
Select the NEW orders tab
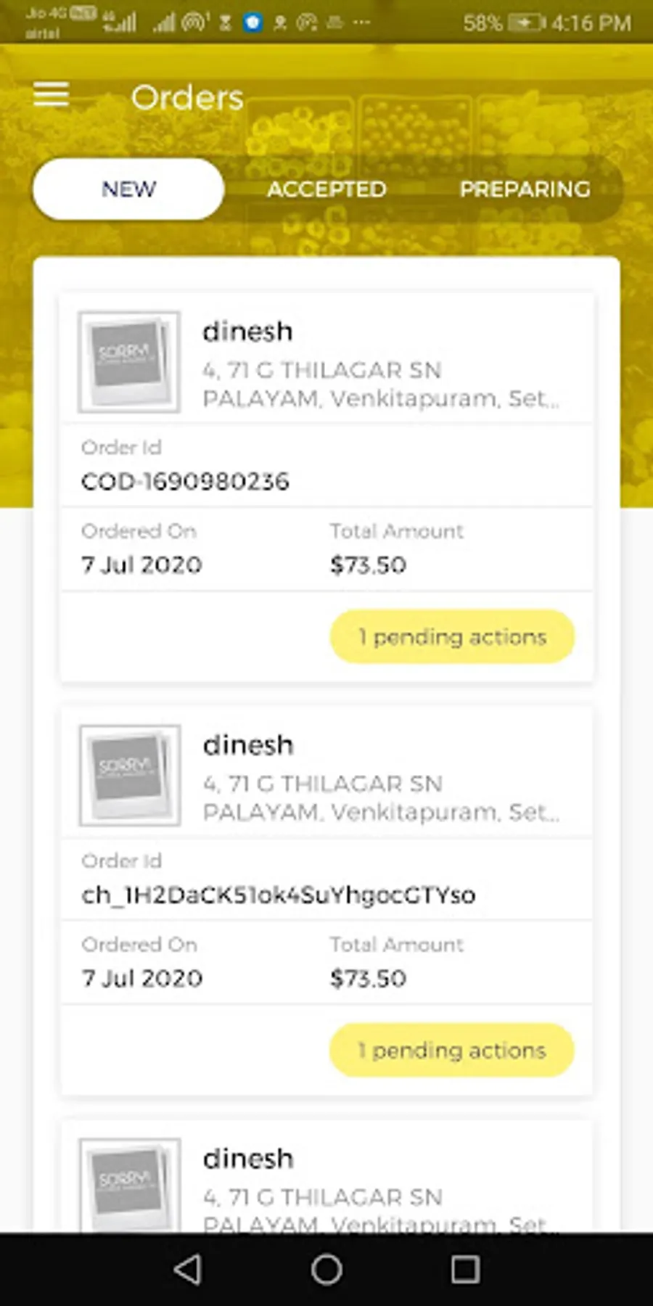(128, 189)
